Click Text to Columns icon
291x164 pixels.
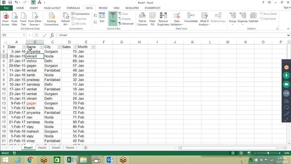point(142,19)
